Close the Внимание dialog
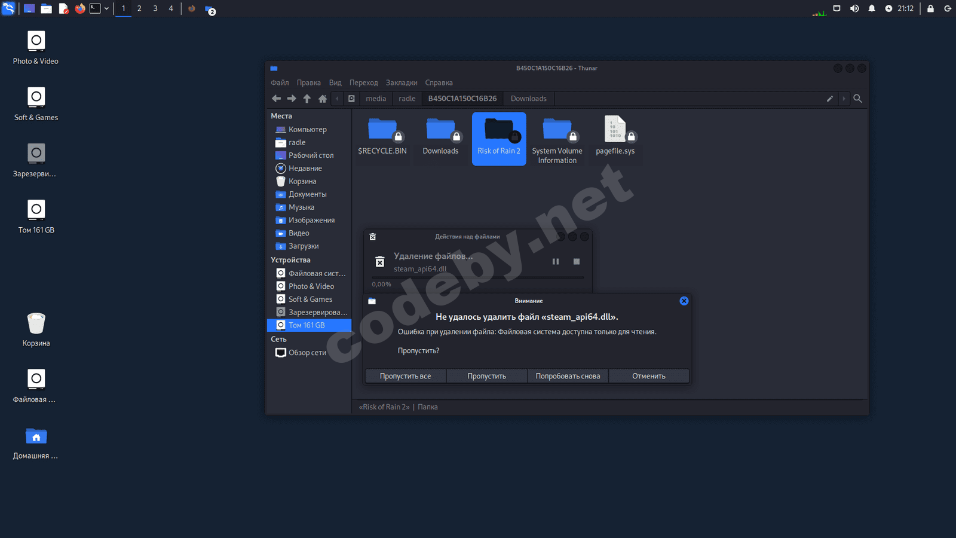This screenshot has height=538, width=956. pos(684,301)
